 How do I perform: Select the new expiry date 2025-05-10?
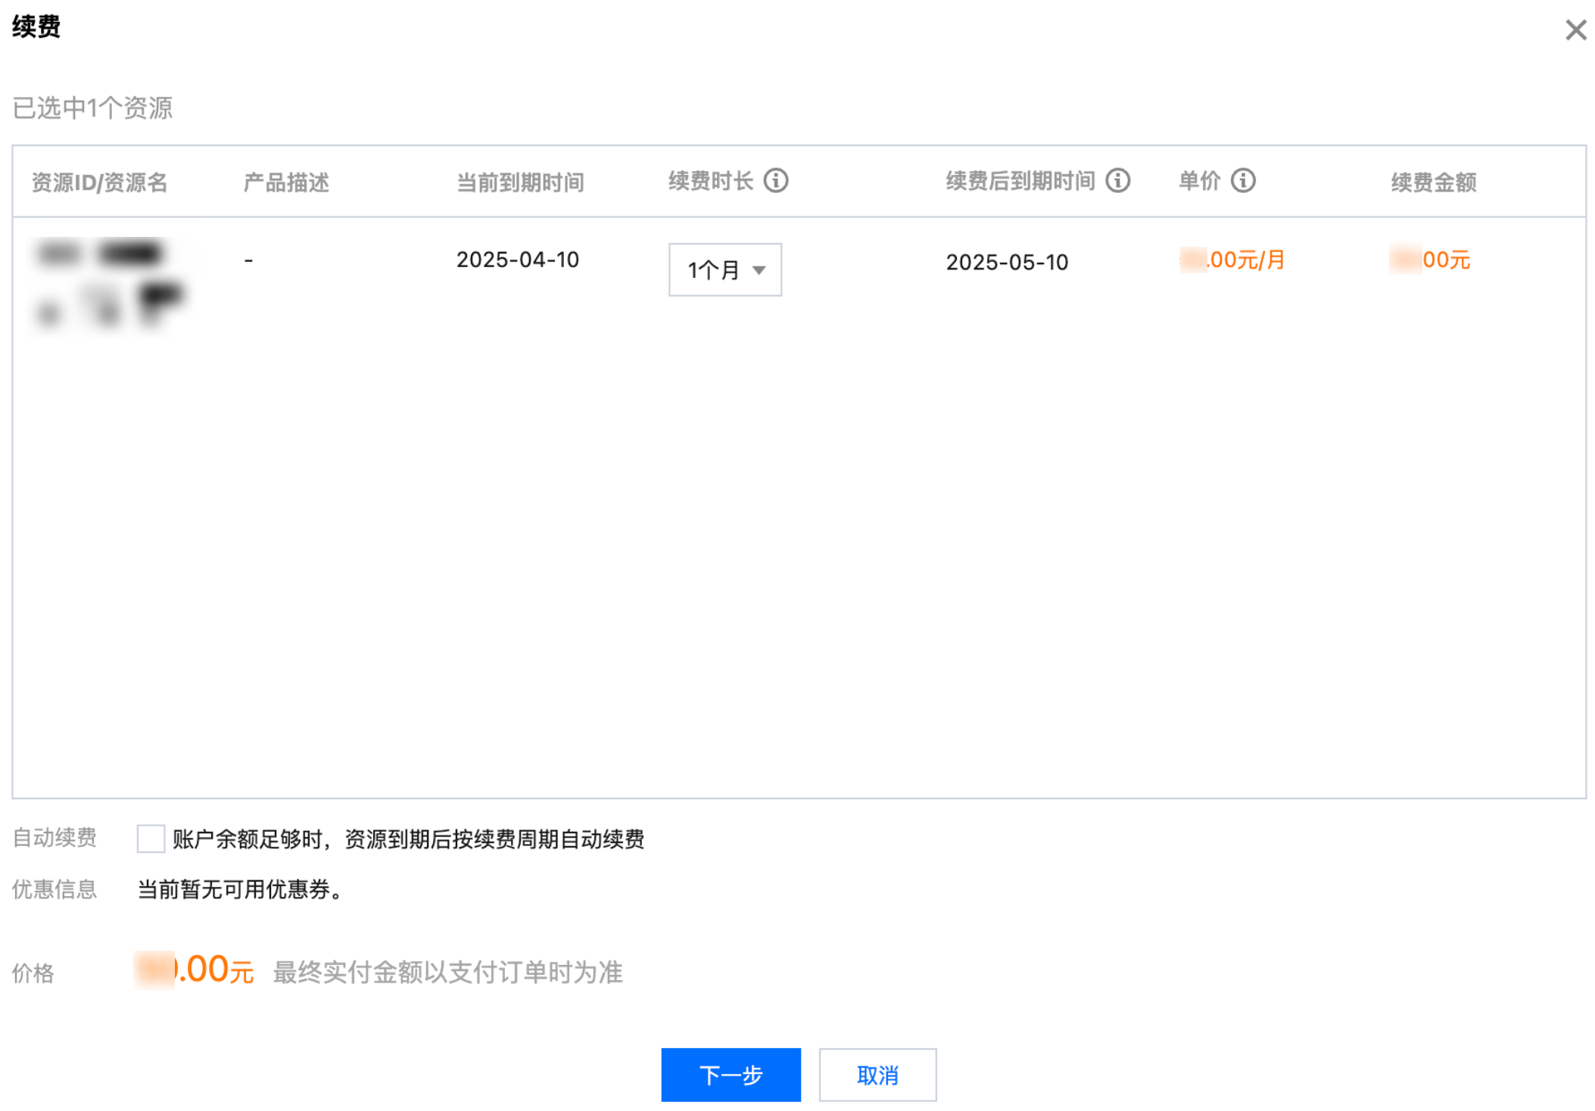[1007, 263]
